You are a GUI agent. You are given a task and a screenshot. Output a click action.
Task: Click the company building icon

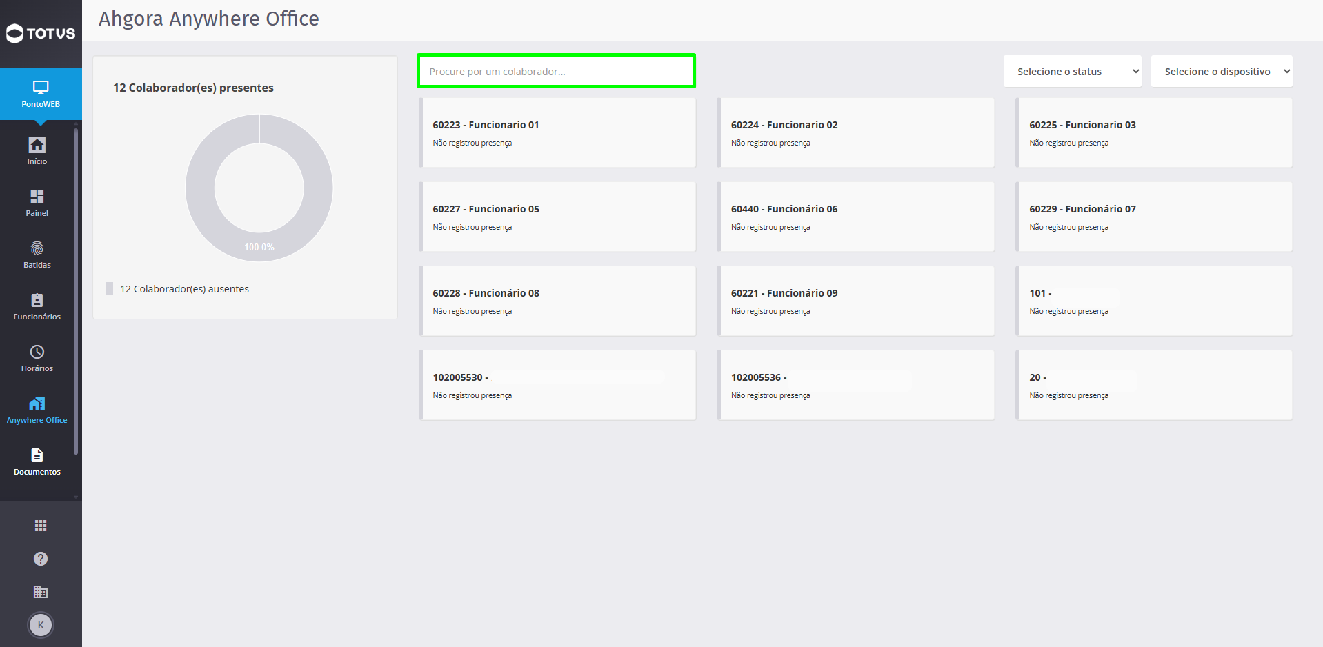coord(41,592)
